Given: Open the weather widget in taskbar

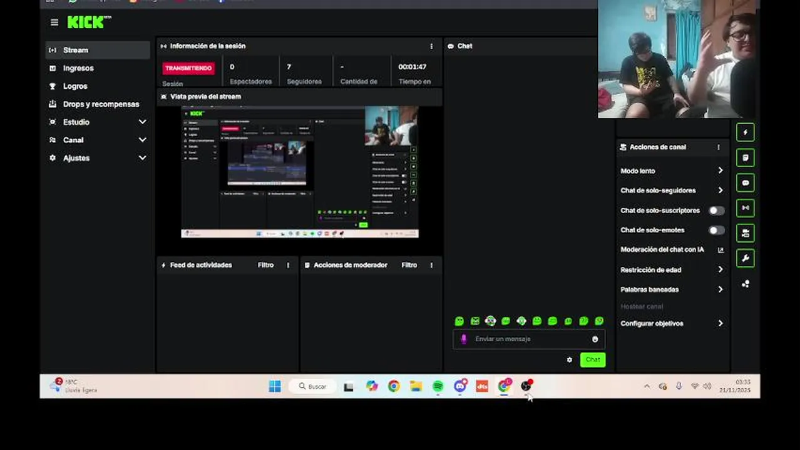Looking at the screenshot, I should click(x=74, y=386).
